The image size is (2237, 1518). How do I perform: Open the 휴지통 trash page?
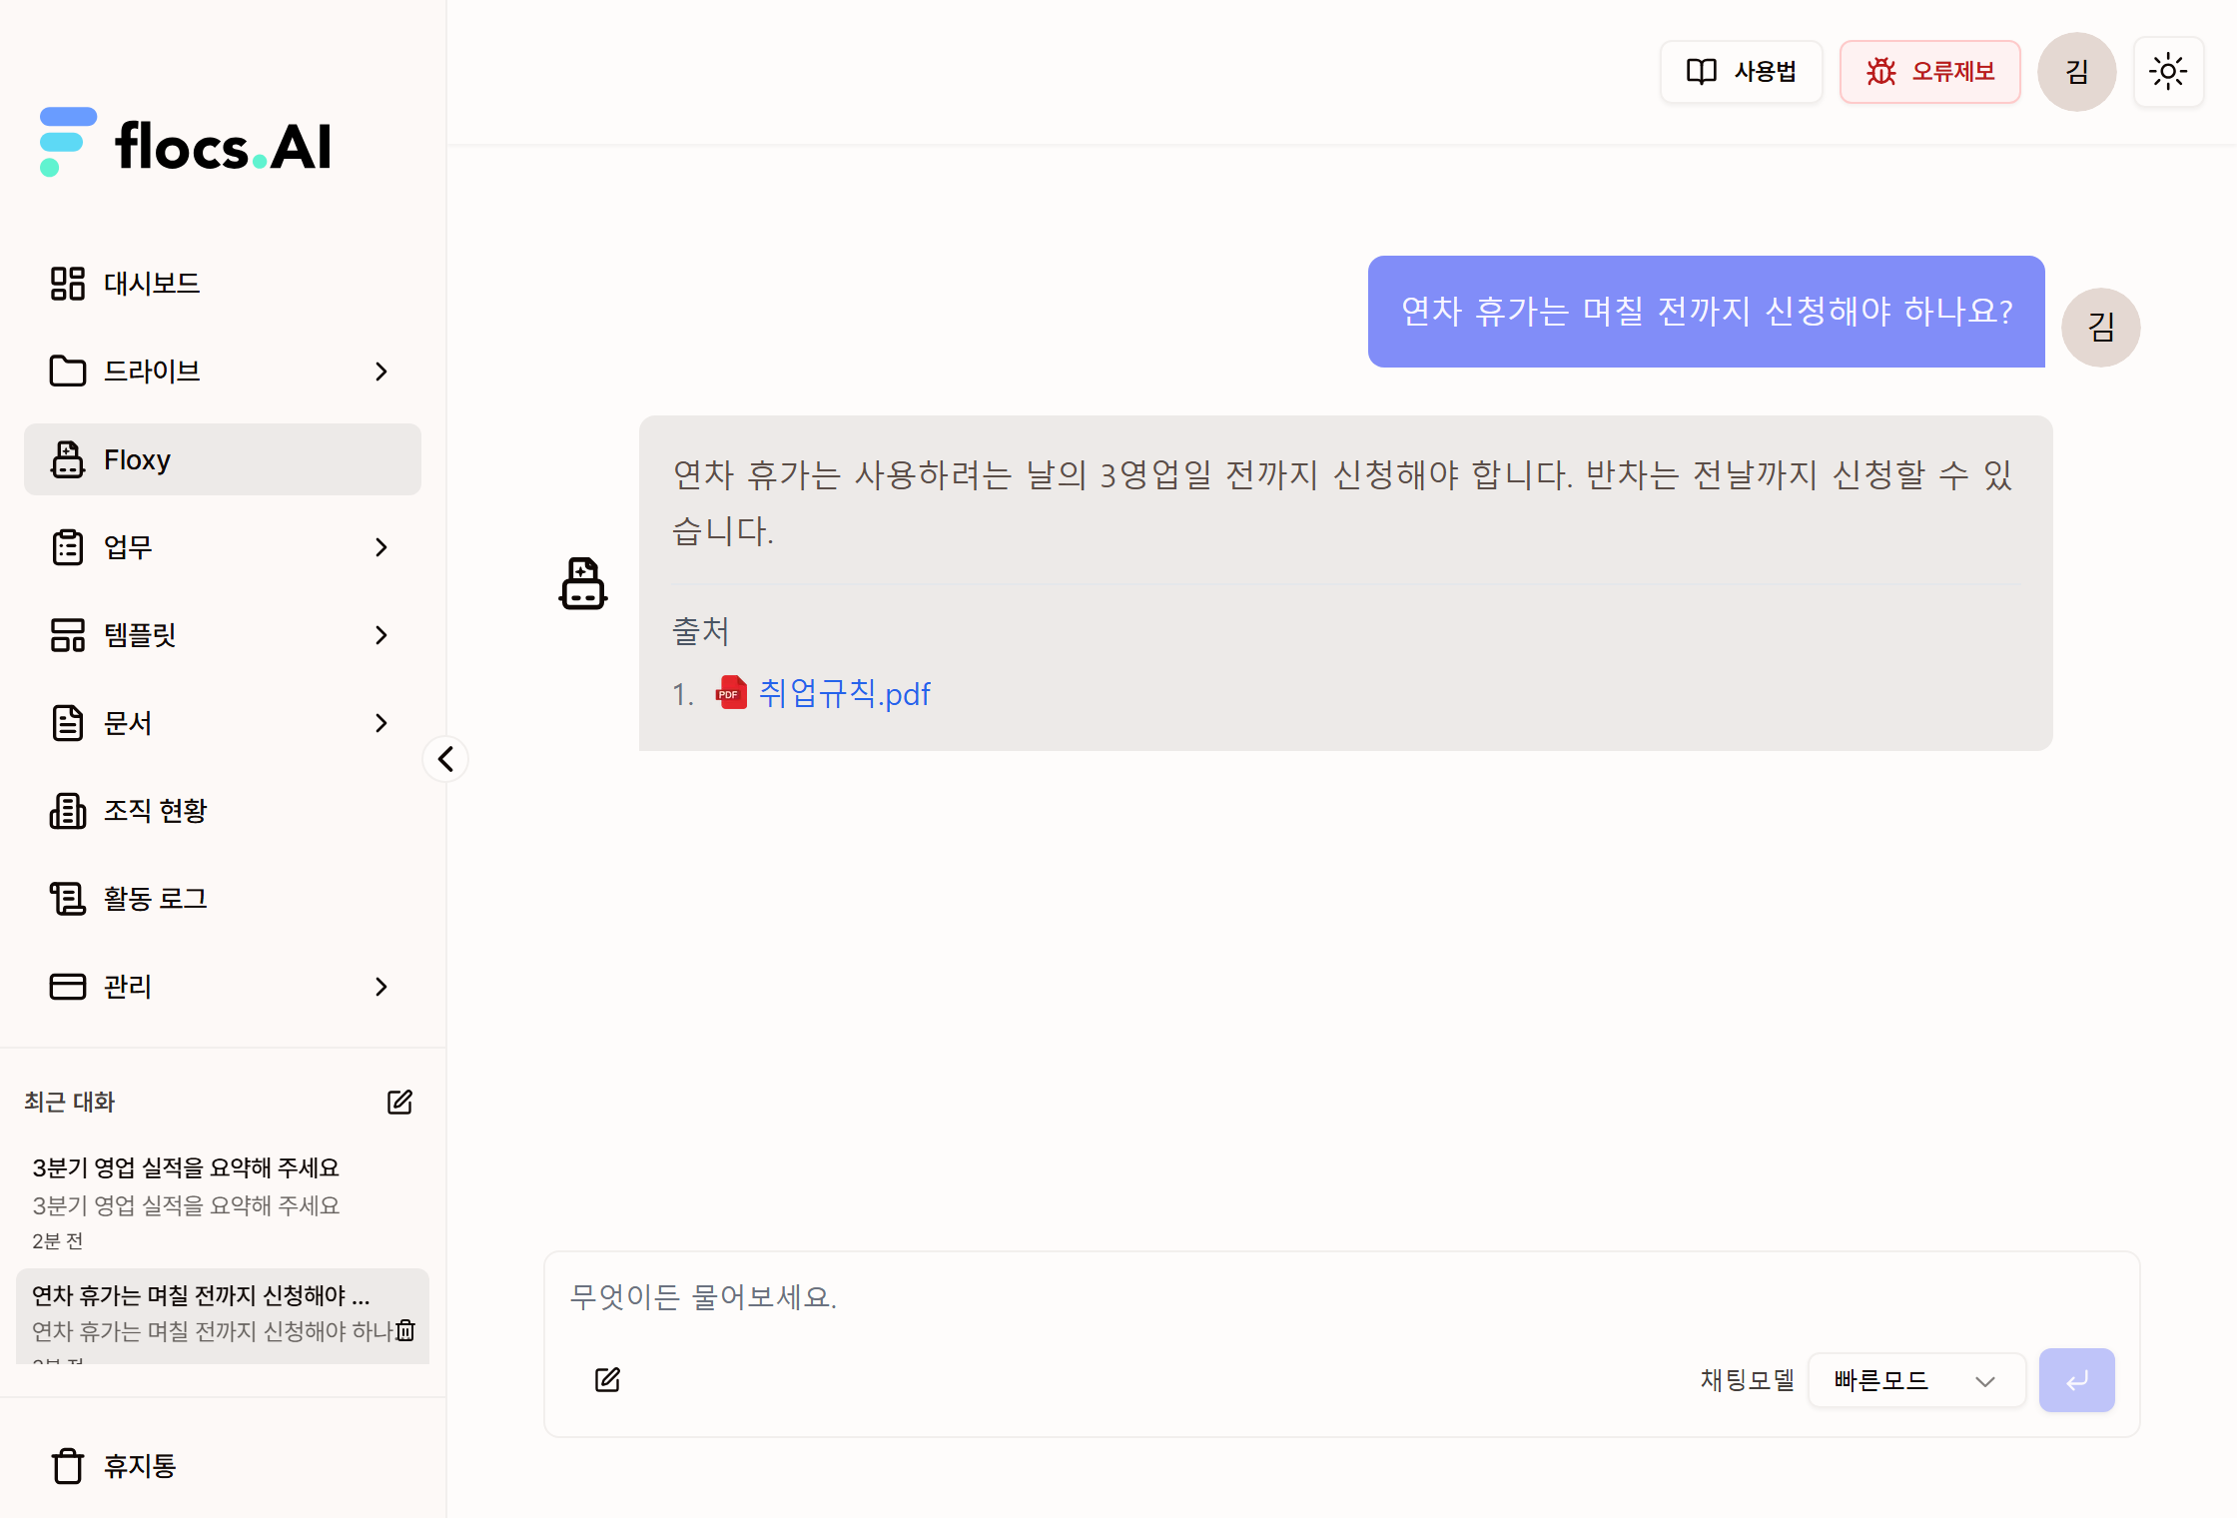pos(222,1466)
